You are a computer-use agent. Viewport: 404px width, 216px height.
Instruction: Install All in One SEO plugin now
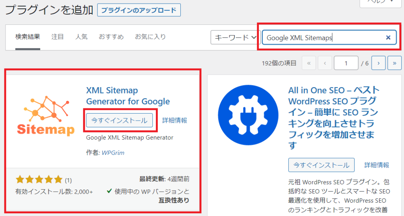coord(321,165)
